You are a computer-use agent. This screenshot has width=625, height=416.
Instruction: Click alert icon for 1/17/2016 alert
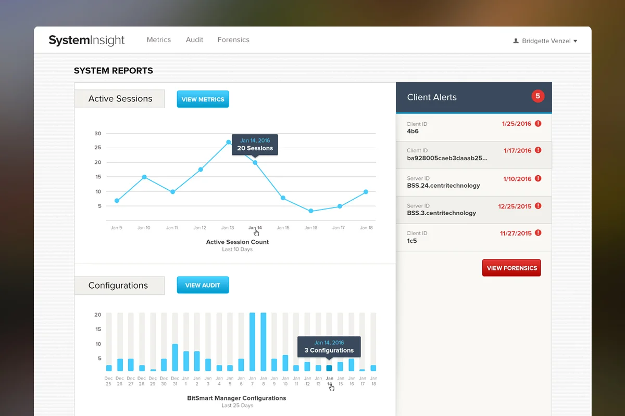538,150
